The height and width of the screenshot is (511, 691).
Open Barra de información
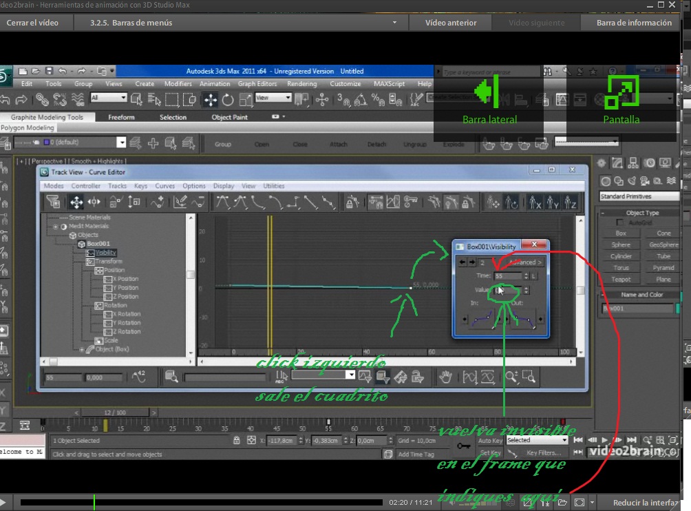tap(634, 23)
